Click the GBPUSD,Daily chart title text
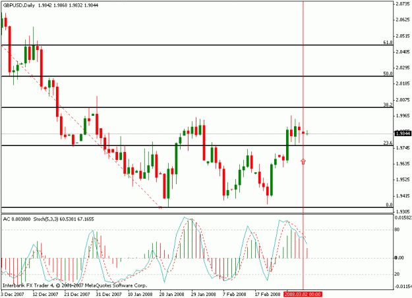The height and width of the screenshot is (298, 412). point(19,5)
